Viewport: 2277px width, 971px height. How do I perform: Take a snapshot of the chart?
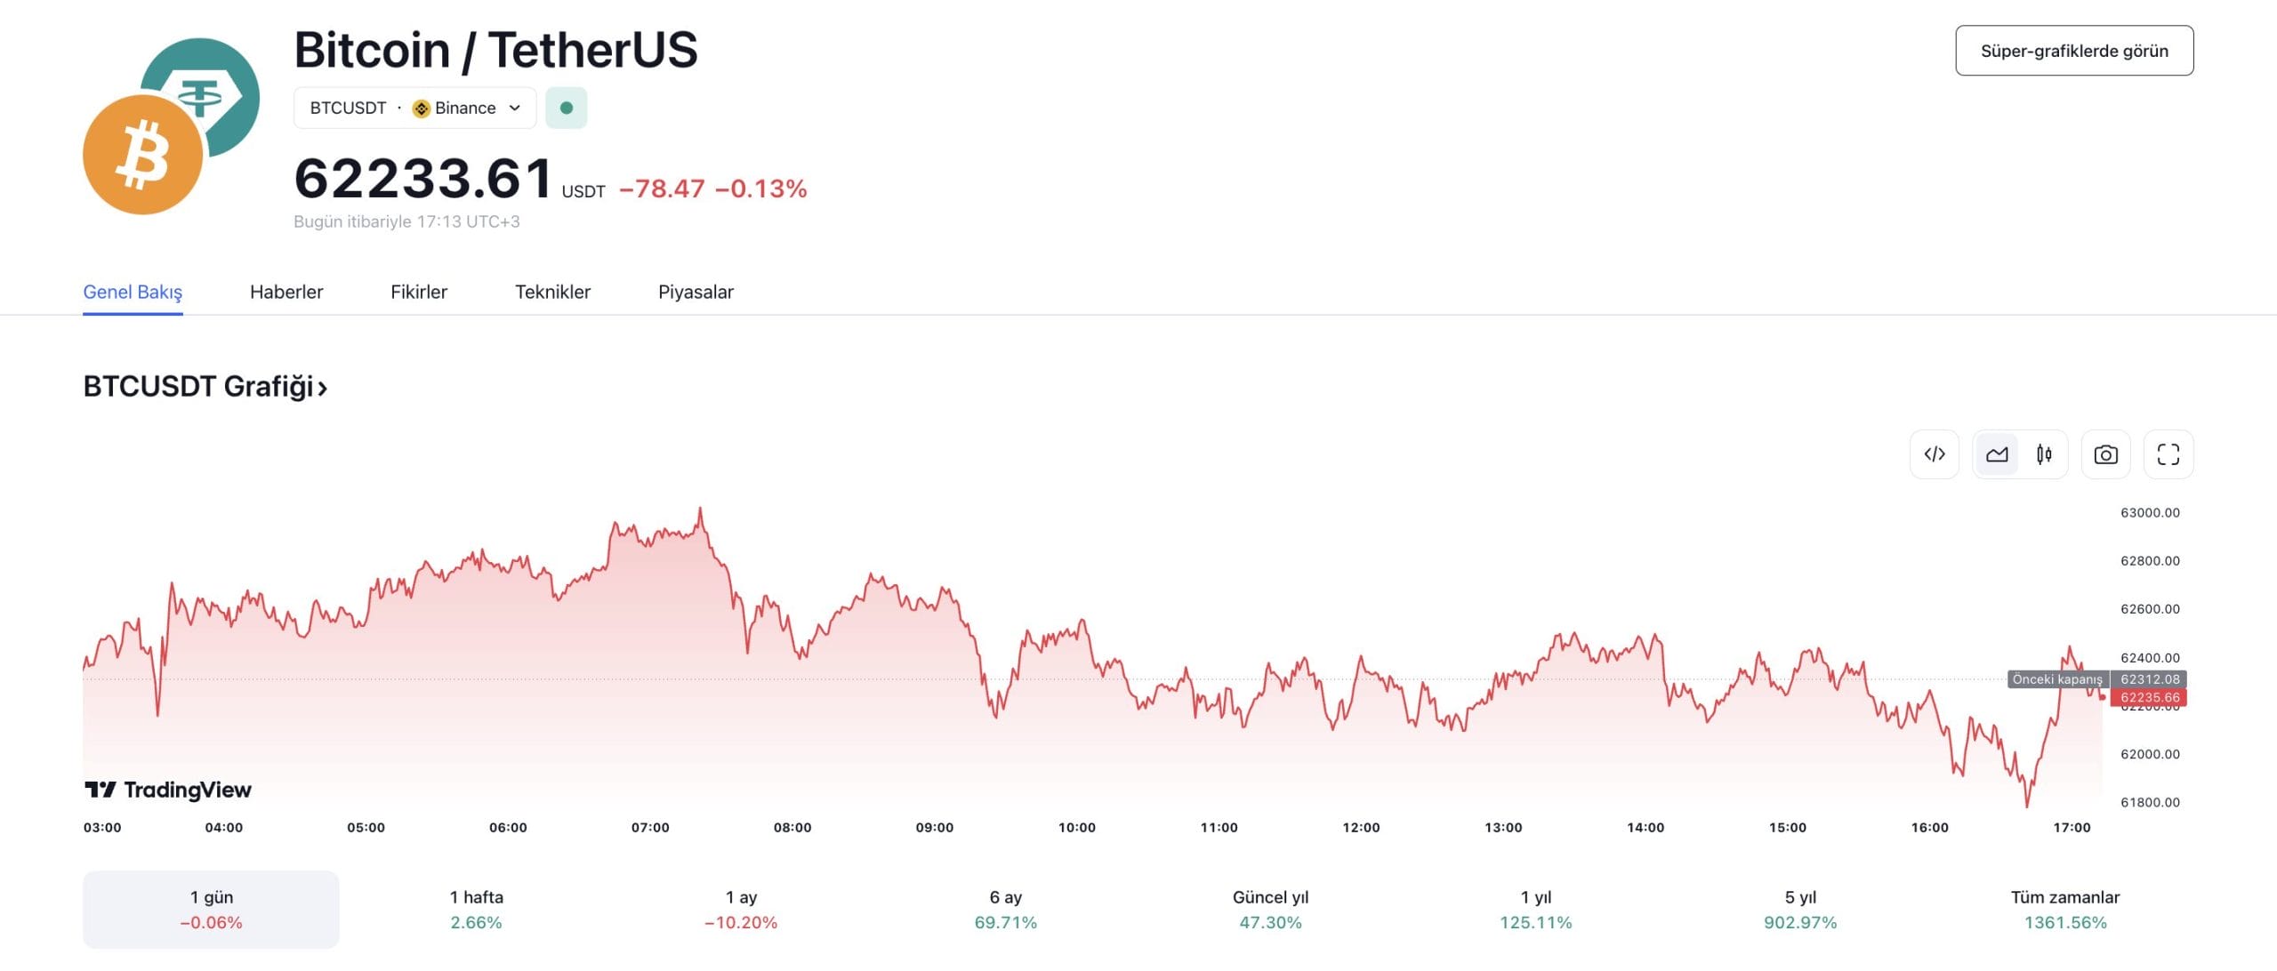2105,453
